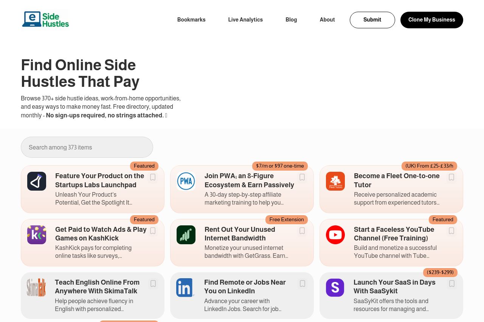Click the PWA logo icon

[186, 181]
